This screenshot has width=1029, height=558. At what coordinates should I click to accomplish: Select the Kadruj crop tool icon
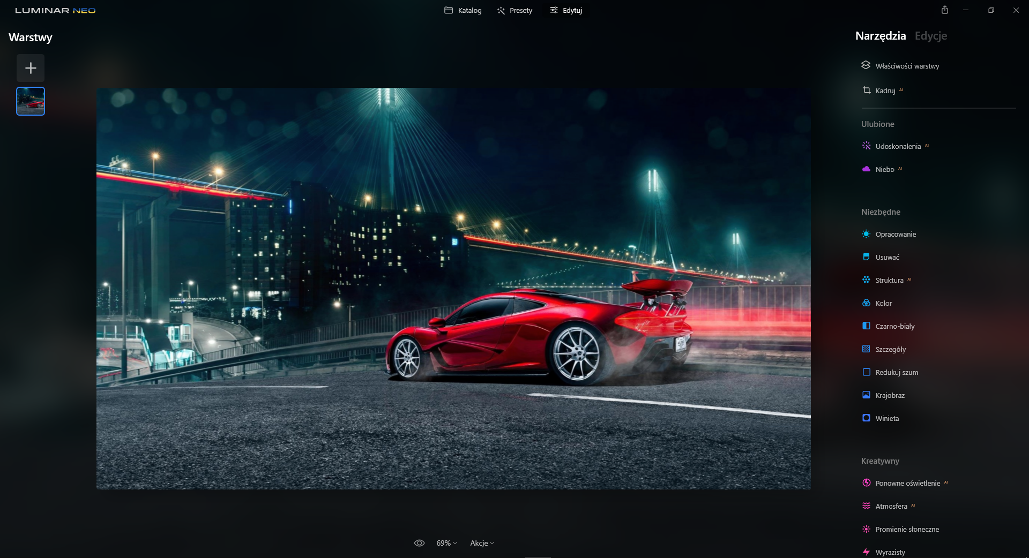[x=866, y=91]
